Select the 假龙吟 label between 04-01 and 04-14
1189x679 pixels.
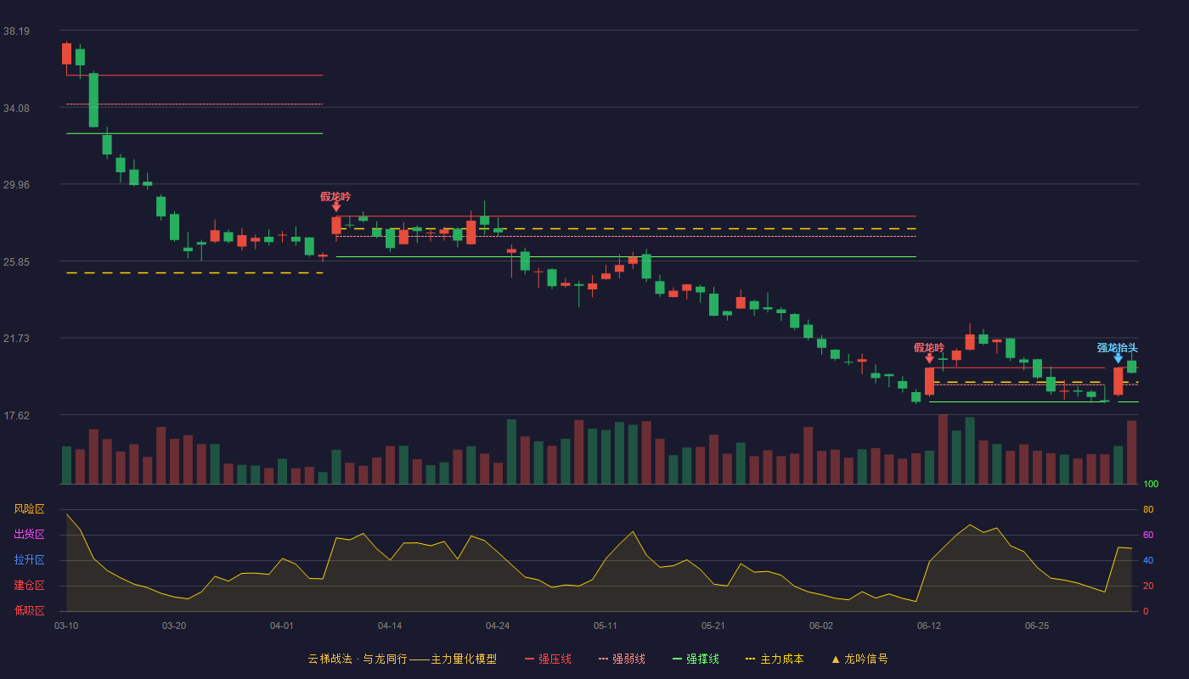pyautogui.click(x=335, y=196)
